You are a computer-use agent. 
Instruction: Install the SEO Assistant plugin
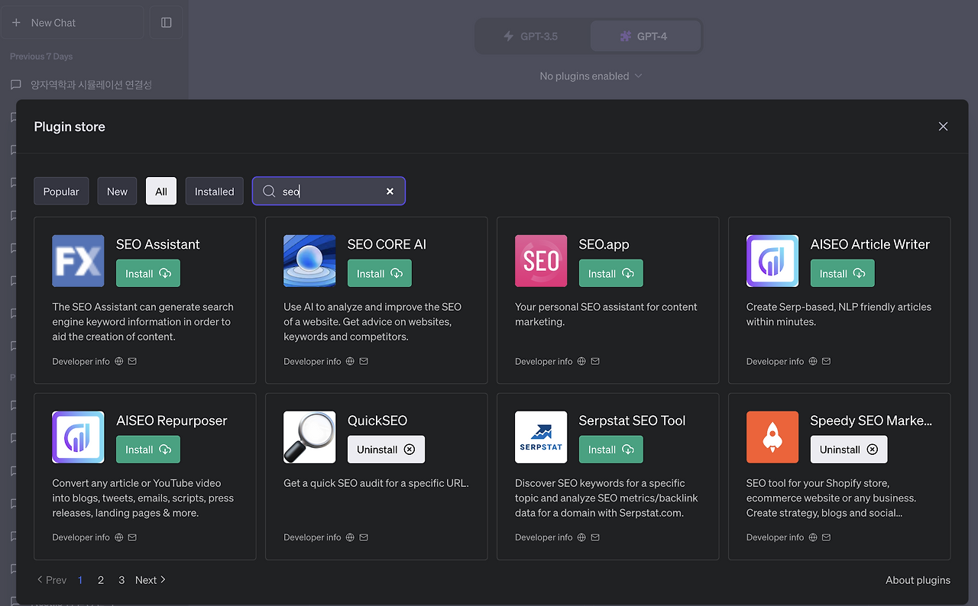[148, 273]
